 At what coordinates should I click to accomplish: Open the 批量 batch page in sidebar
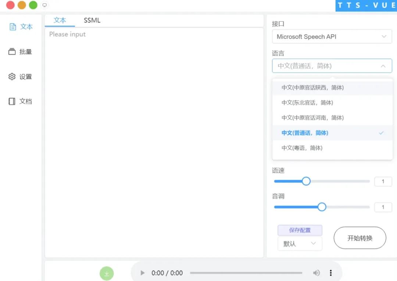click(20, 52)
